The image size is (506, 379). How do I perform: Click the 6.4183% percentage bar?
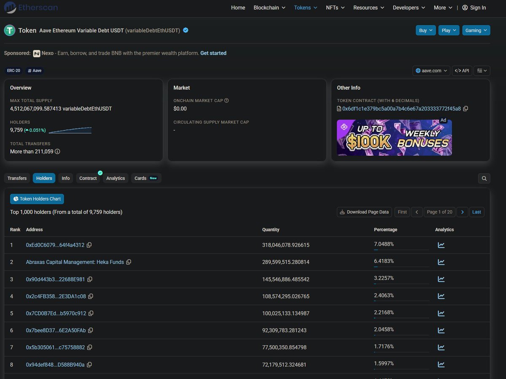pos(401,267)
